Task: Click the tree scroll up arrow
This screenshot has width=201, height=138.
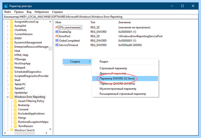Action: [x=50, y=22]
